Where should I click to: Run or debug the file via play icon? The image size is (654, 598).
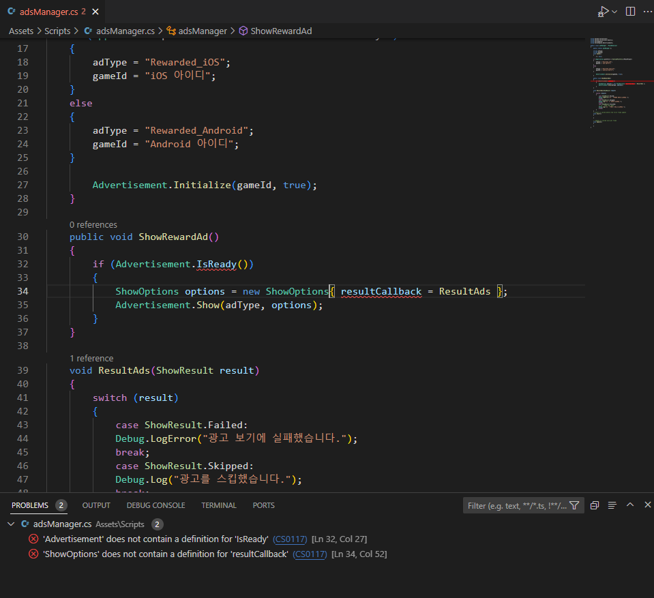tap(603, 12)
